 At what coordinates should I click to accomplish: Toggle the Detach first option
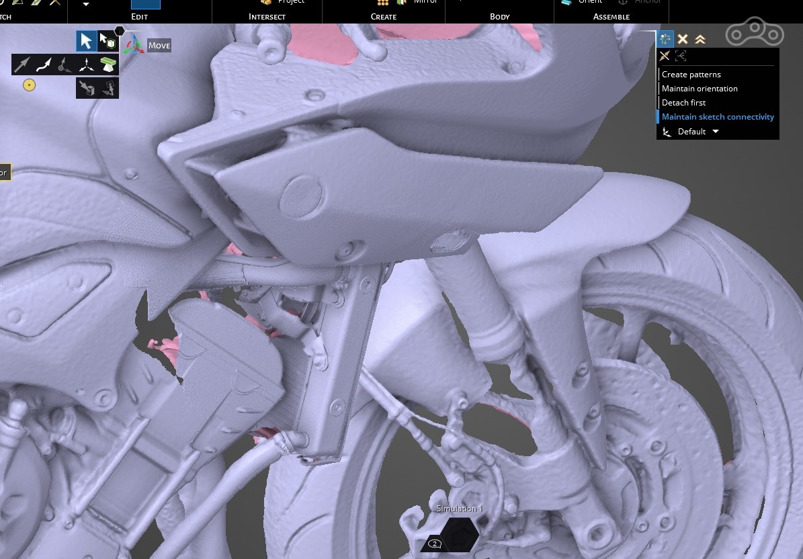click(x=683, y=103)
